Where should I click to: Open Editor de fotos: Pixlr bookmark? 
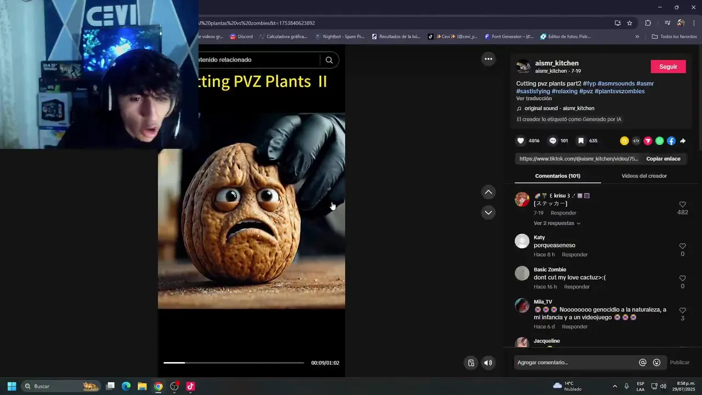tap(565, 37)
